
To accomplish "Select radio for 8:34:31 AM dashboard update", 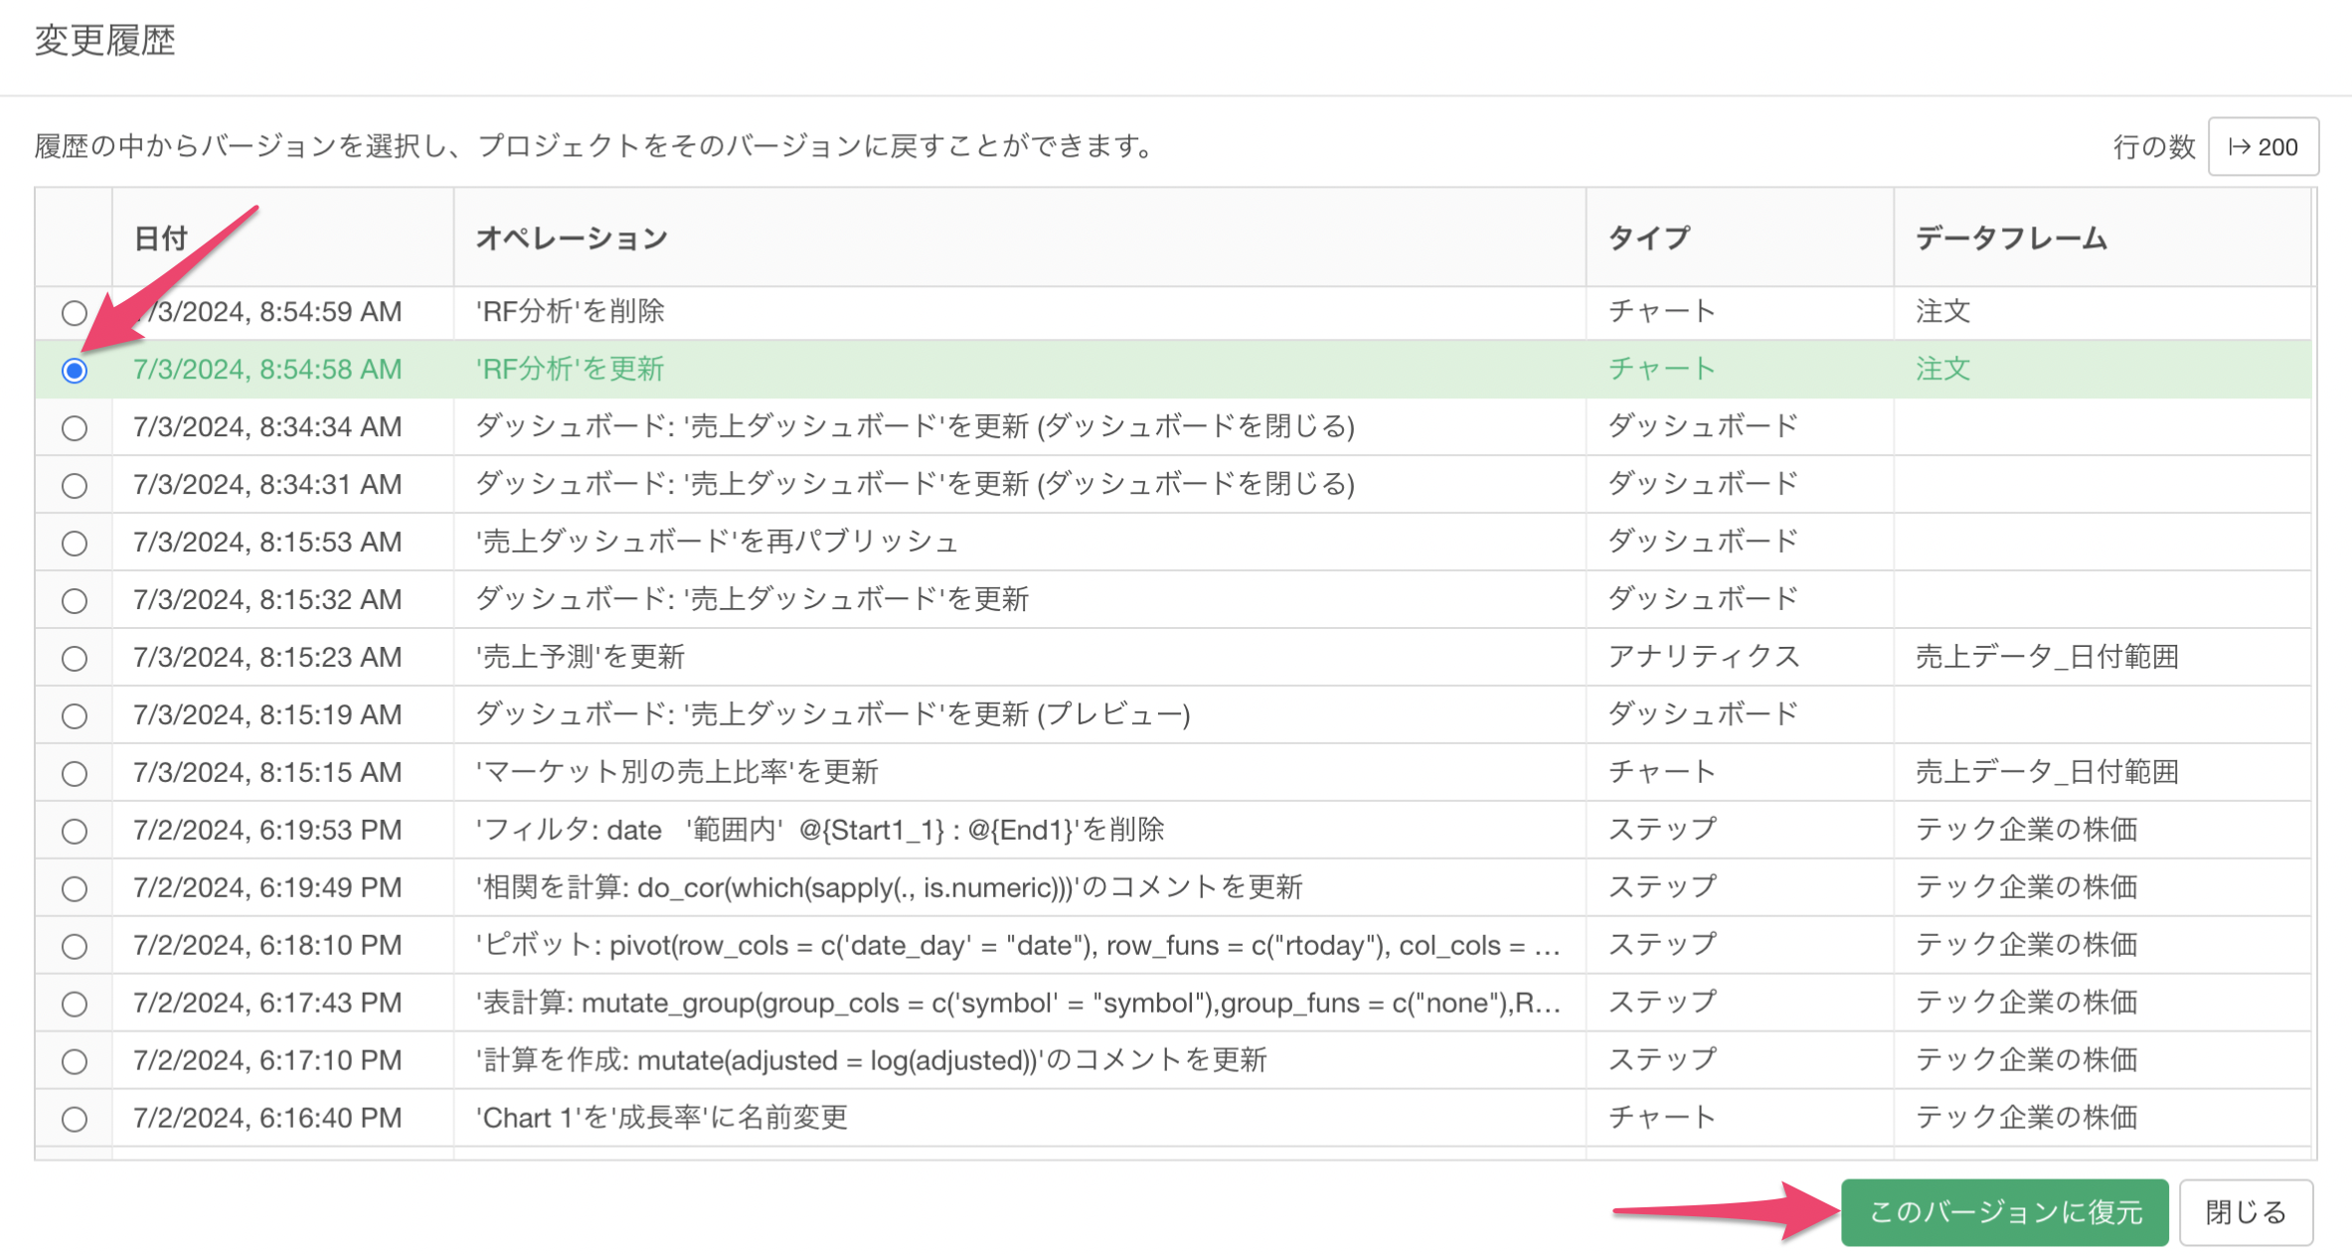I will (x=75, y=486).
